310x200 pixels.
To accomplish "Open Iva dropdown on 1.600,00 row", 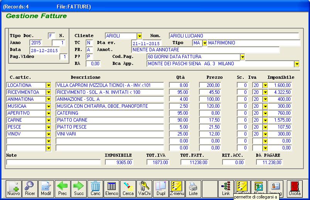I will (x=265, y=85).
